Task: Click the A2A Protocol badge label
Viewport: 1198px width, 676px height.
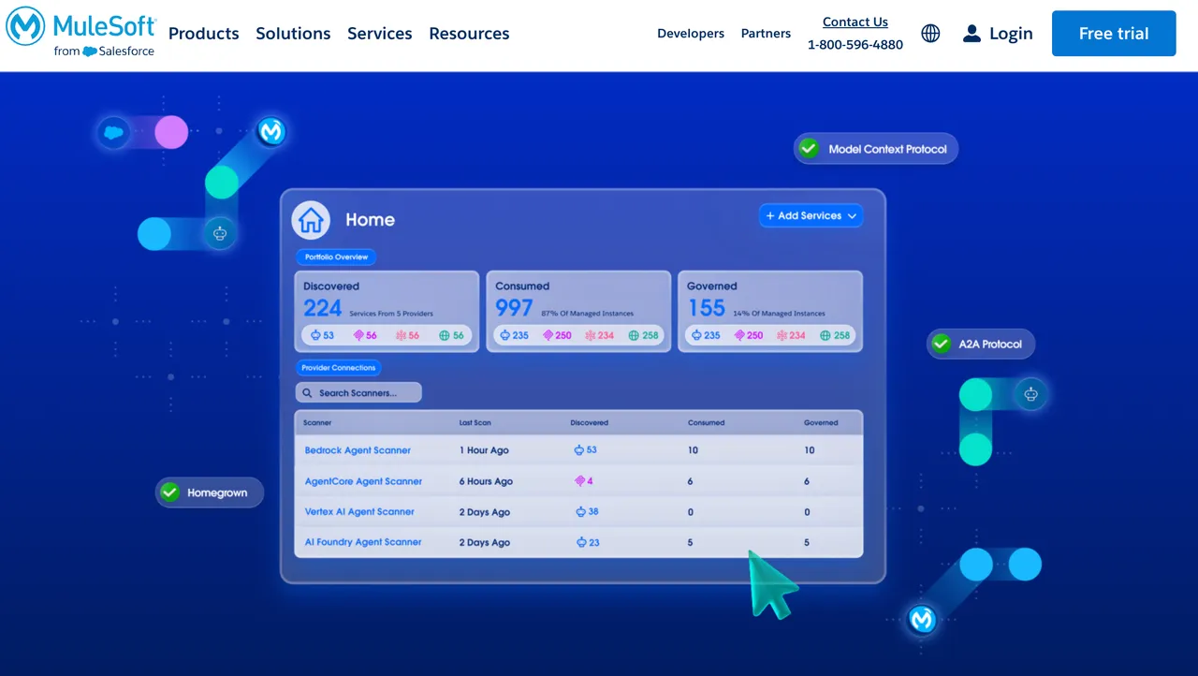Action: coord(990,344)
